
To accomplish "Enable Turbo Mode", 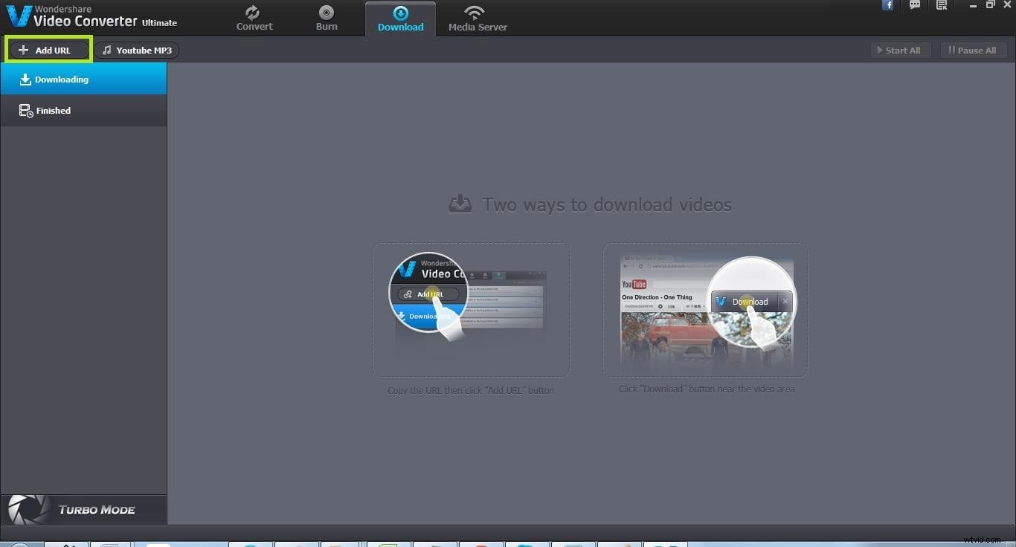I will 96,510.
